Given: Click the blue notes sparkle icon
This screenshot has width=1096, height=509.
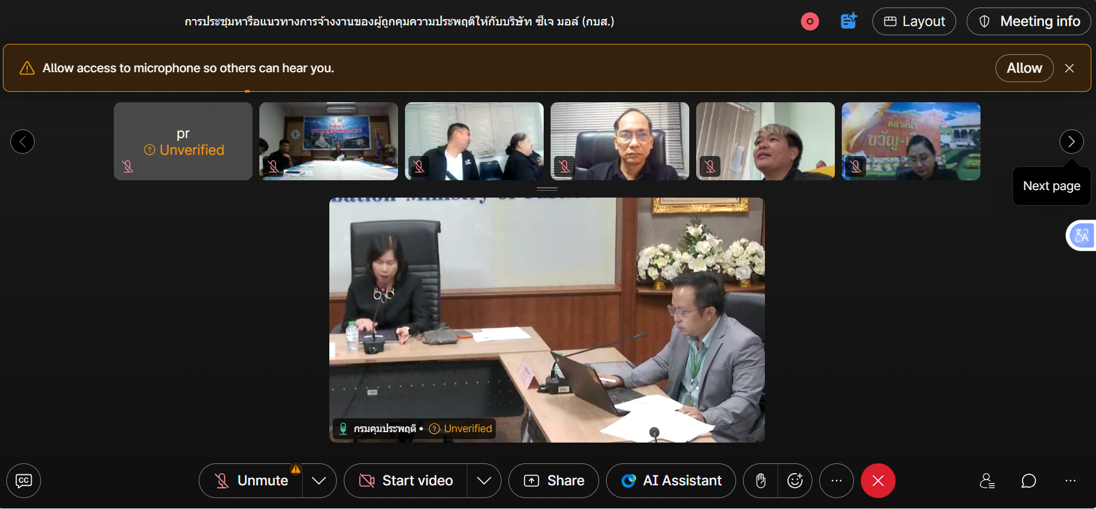Looking at the screenshot, I should (x=848, y=21).
